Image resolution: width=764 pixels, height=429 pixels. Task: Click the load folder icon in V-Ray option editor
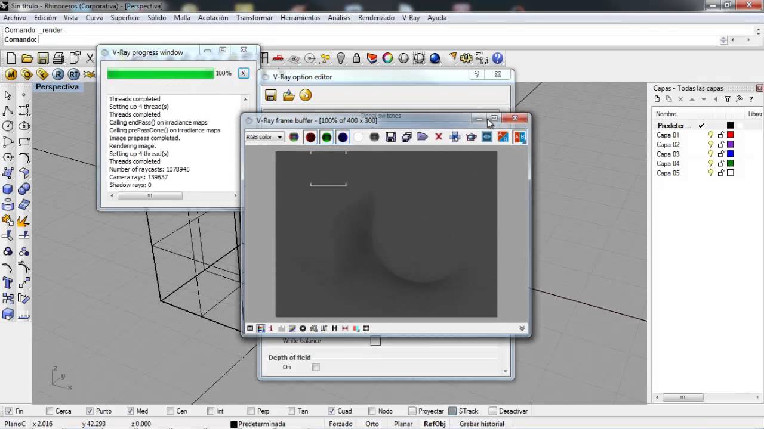pyautogui.click(x=289, y=95)
